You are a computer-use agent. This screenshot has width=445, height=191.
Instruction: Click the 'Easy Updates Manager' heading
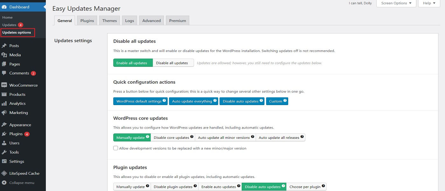pyautogui.click(x=86, y=9)
